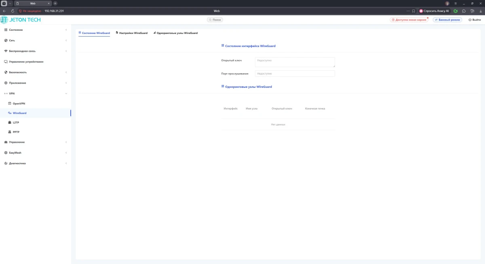Expand the Диагностика section chevron
The width and height of the screenshot is (485, 264).
point(66,163)
